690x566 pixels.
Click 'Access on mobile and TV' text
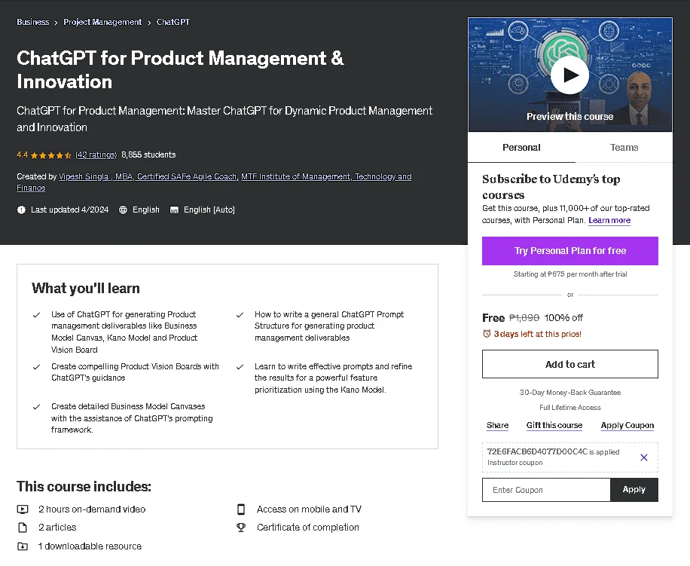(309, 509)
